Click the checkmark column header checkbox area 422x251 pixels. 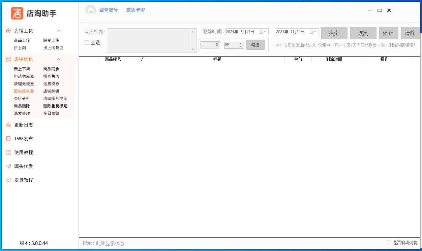pos(141,59)
